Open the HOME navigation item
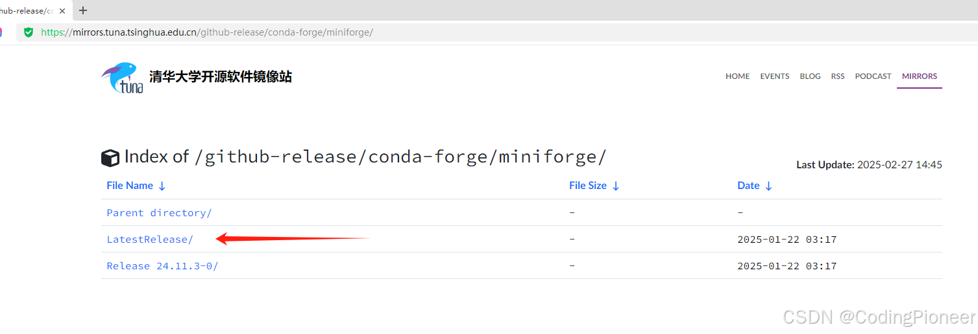Image resolution: width=978 pixels, height=334 pixels. [737, 76]
